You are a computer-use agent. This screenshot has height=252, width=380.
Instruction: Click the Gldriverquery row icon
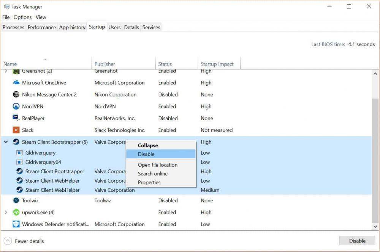click(x=19, y=153)
